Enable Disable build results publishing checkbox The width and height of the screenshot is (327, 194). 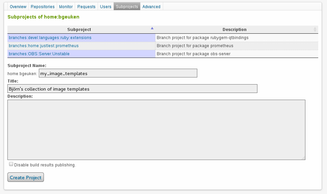click(11, 164)
